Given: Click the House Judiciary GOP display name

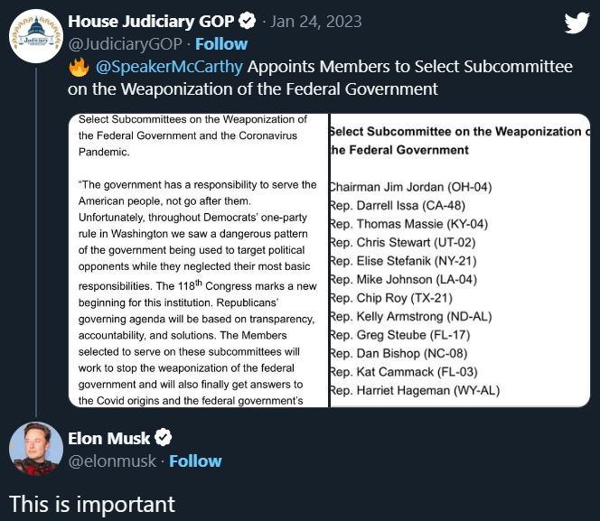Looking at the screenshot, I should point(151,20).
